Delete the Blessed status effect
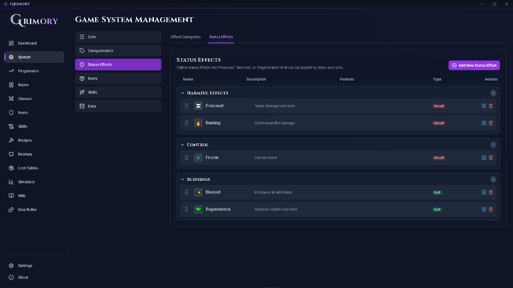Image resolution: width=513 pixels, height=288 pixels. (491, 192)
